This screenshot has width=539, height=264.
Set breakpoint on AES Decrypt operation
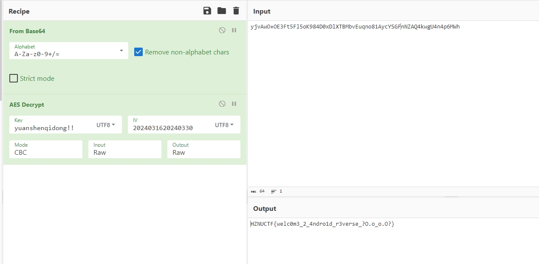pos(234,104)
